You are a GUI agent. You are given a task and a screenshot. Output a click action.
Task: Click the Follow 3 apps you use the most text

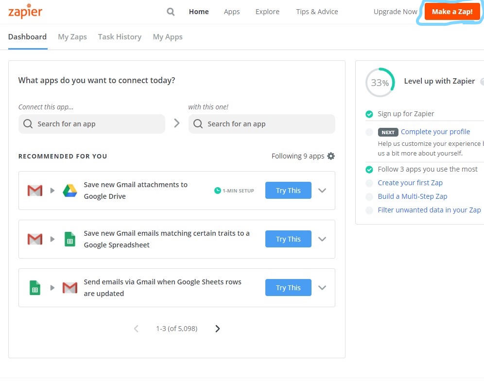click(x=428, y=169)
